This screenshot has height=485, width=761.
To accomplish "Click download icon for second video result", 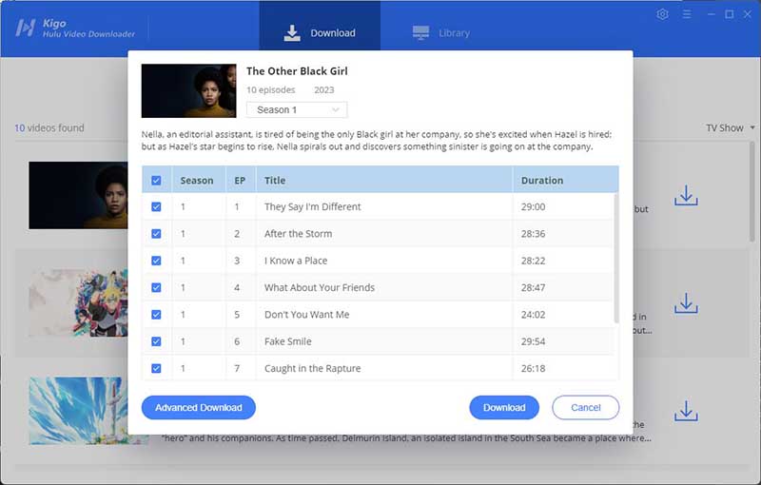I will coord(686,302).
